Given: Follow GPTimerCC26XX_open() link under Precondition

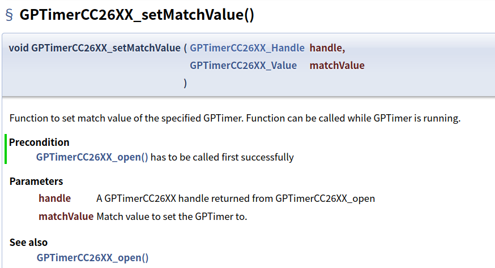Looking at the screenshot, I should 92,157.
